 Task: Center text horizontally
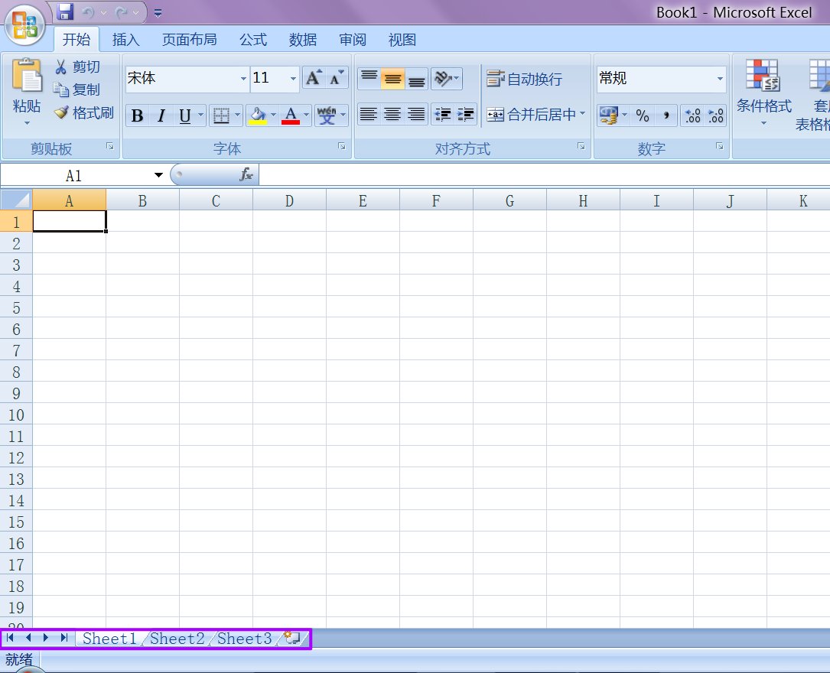click(x=392, y=114)
